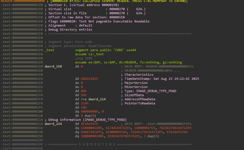Click the 0Dh debug type value
The image size is (244, 150).
(x=84, y=91)
